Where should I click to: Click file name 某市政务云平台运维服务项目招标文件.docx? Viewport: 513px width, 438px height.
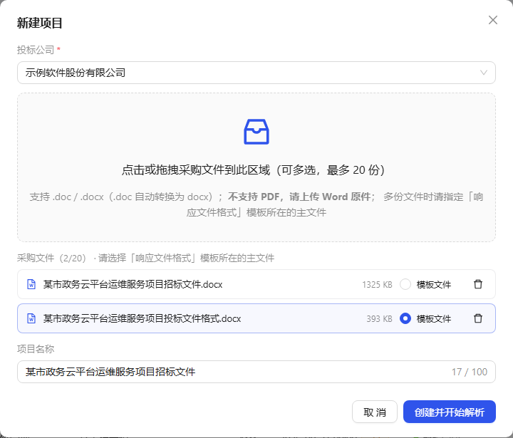(133, 285)
